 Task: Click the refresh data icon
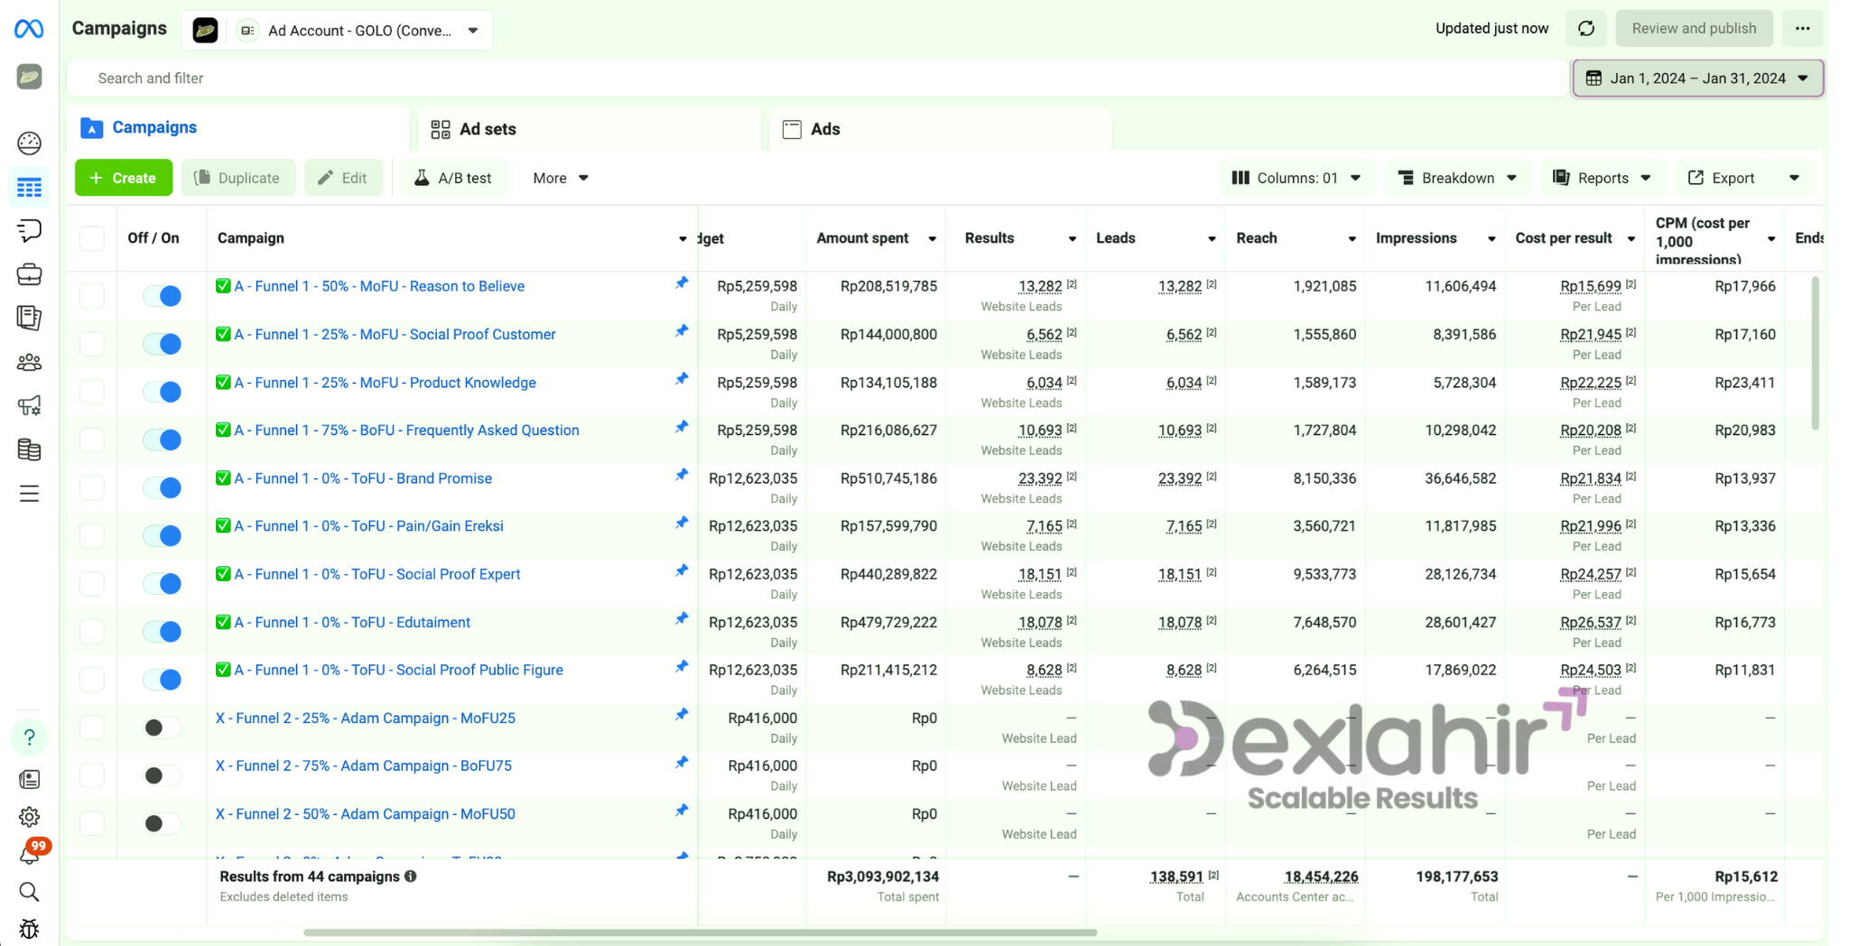click(1586, 29)
